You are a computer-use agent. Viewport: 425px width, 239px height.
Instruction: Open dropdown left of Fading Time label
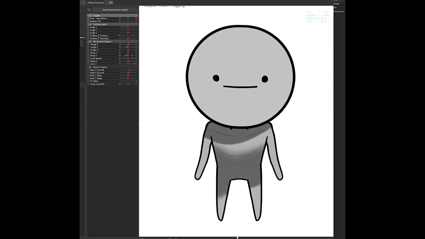click(x=84, y=2)
